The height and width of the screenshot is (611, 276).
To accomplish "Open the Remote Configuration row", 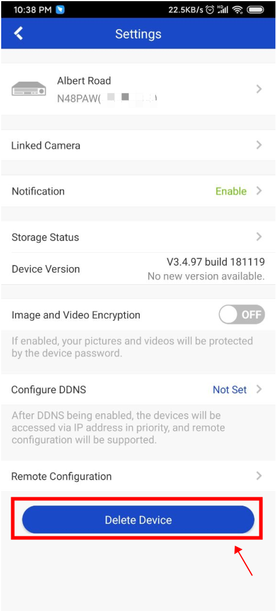I will 138,476.
